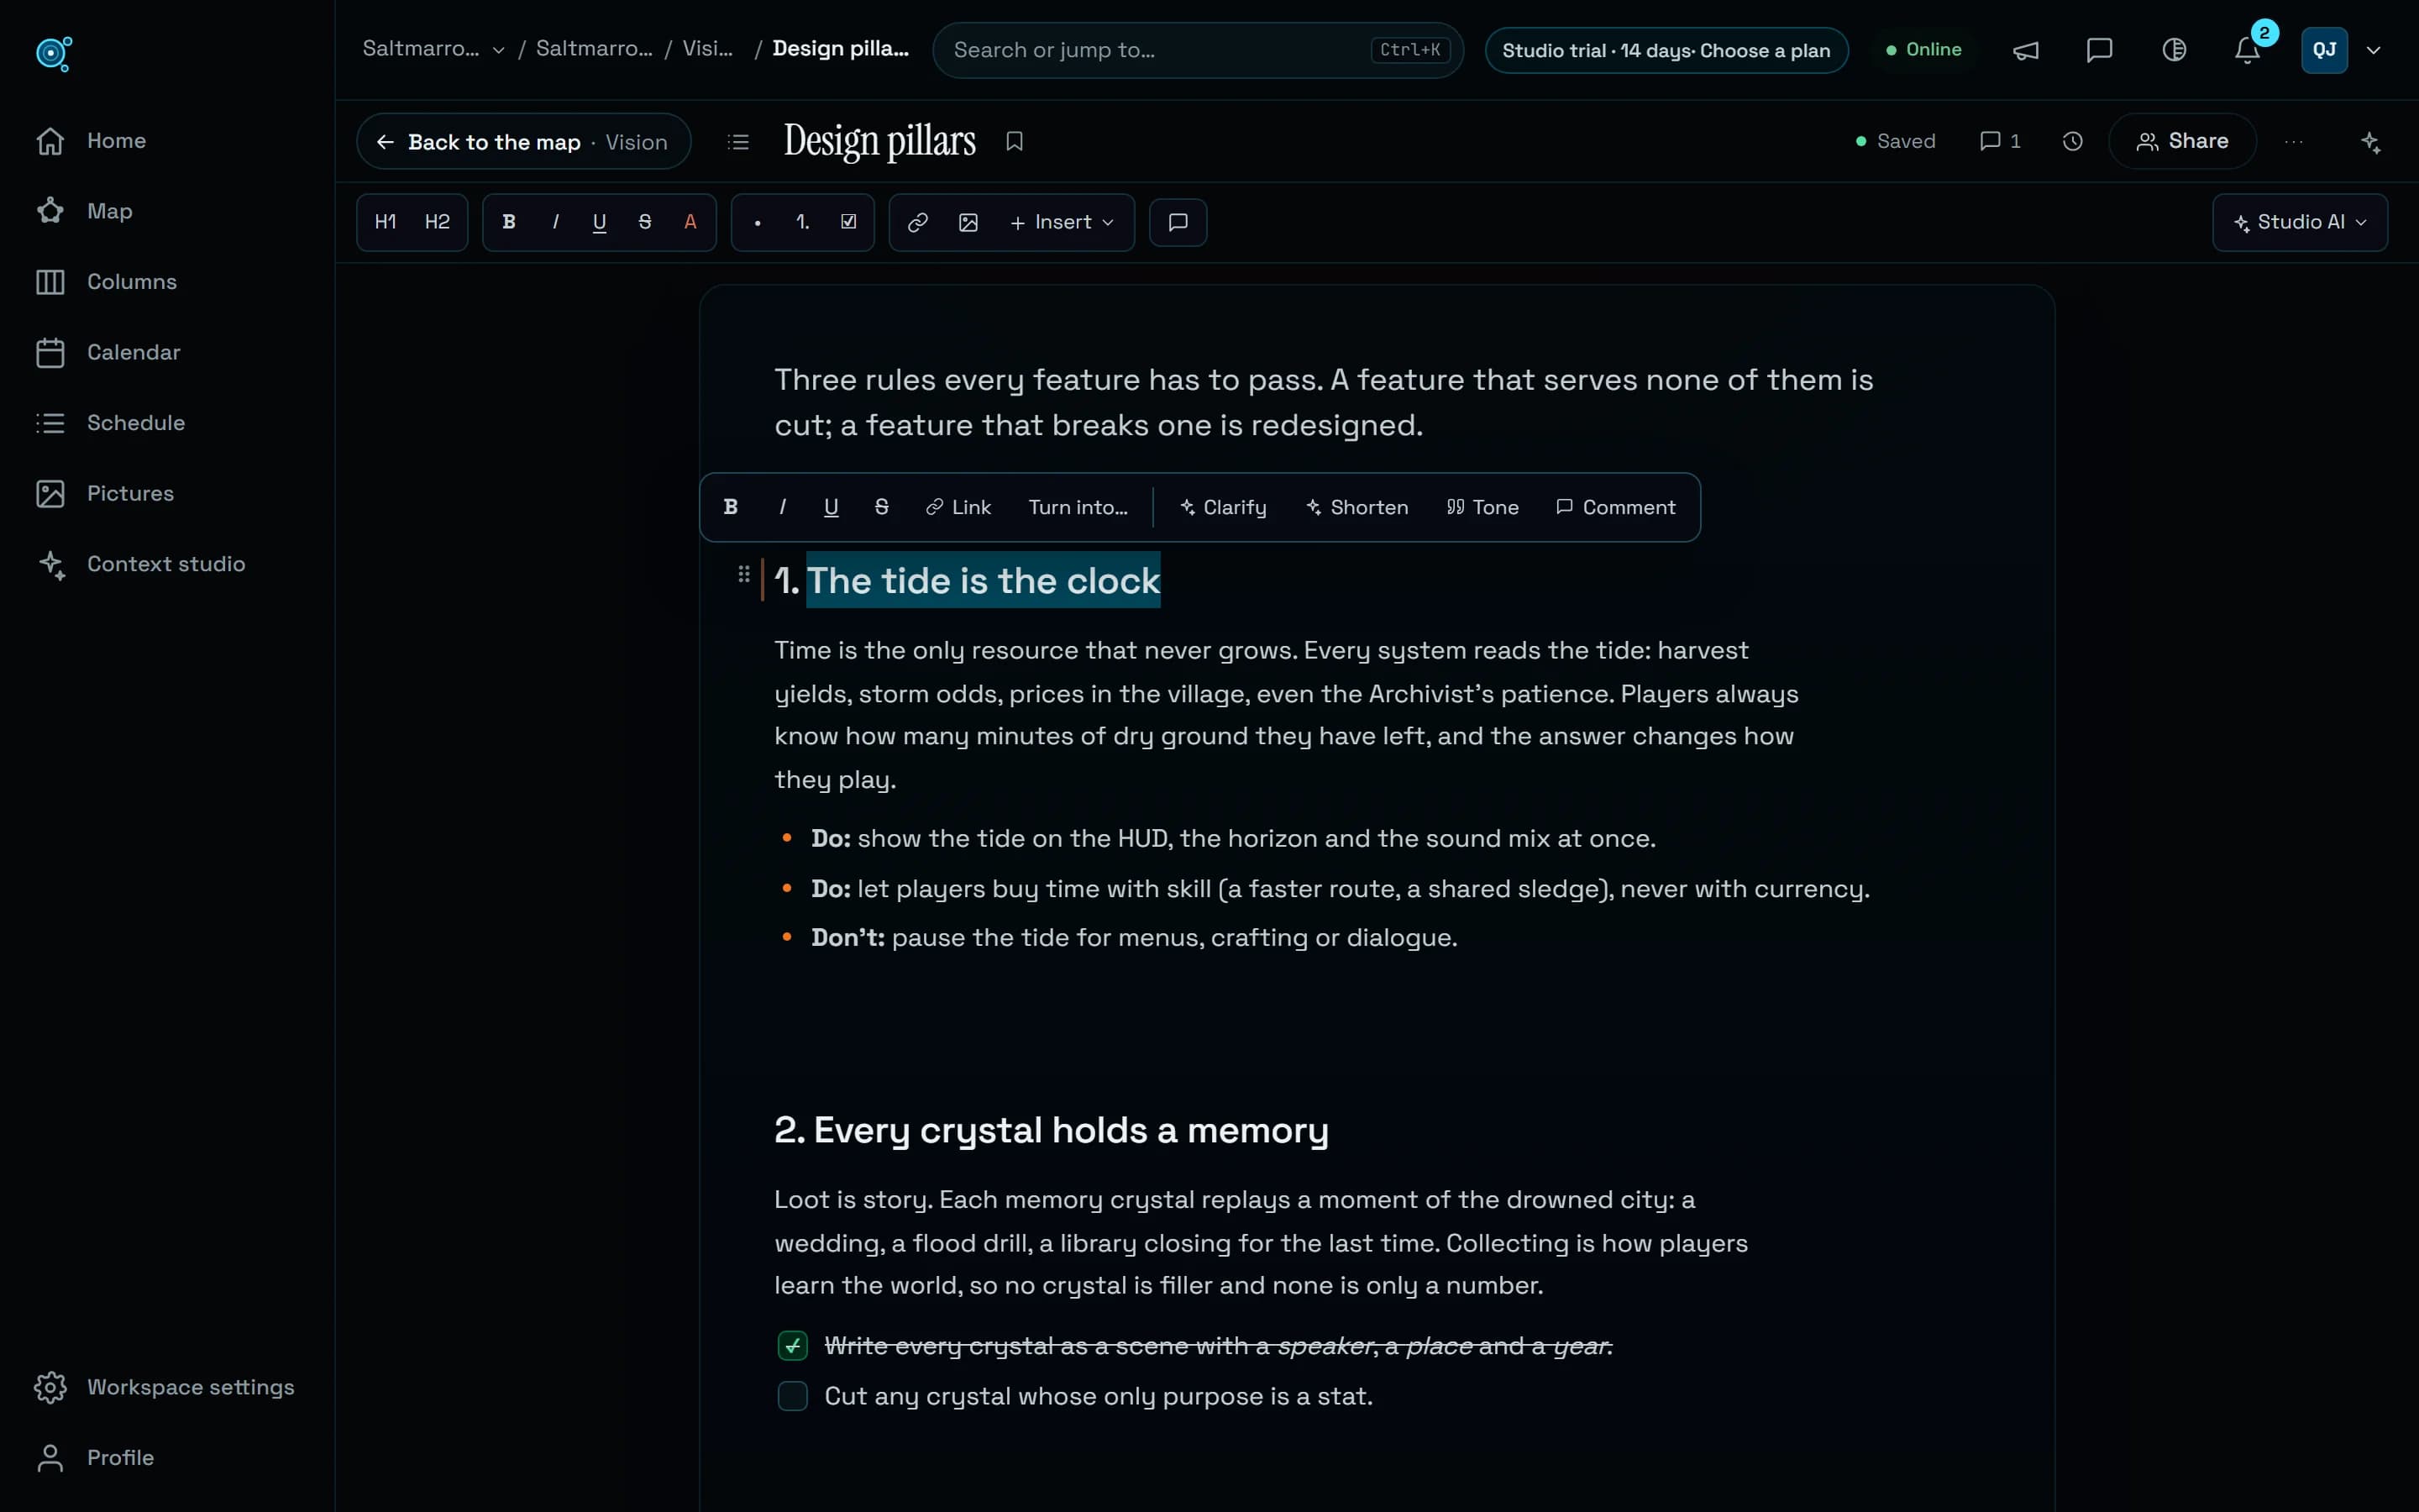The height and width of the screenshot is (1512, 2419).
Task: Expand the Insert dropdown
Action: (x=1062, y=222)
